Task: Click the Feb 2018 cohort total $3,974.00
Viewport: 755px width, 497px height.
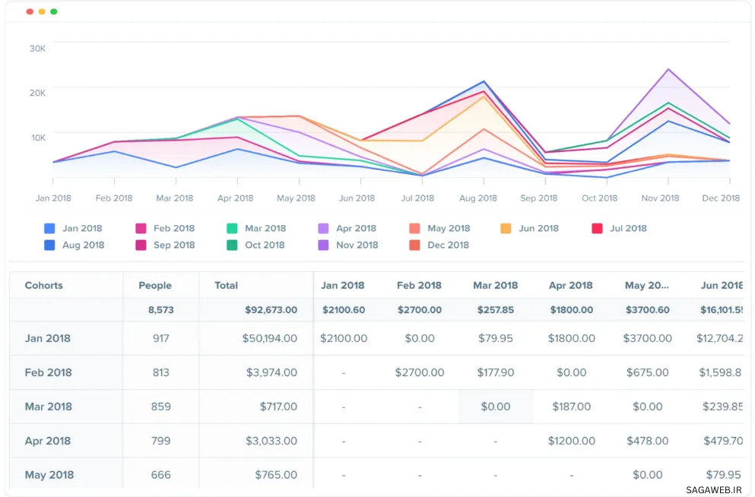Action: coord(271,372)
